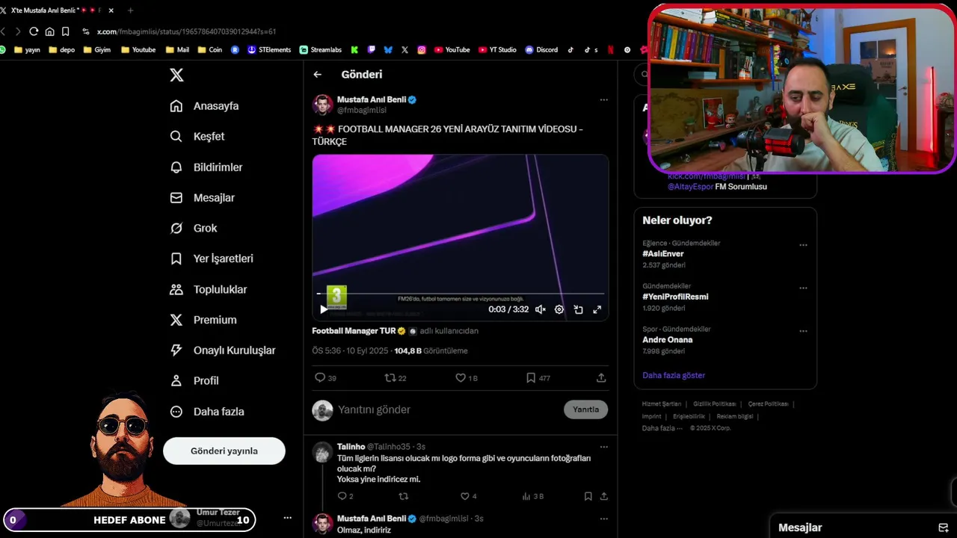Viewport: 957px width, 538px height.
Task: Repost the post with 22 reposts
Action: coord(390,378)
